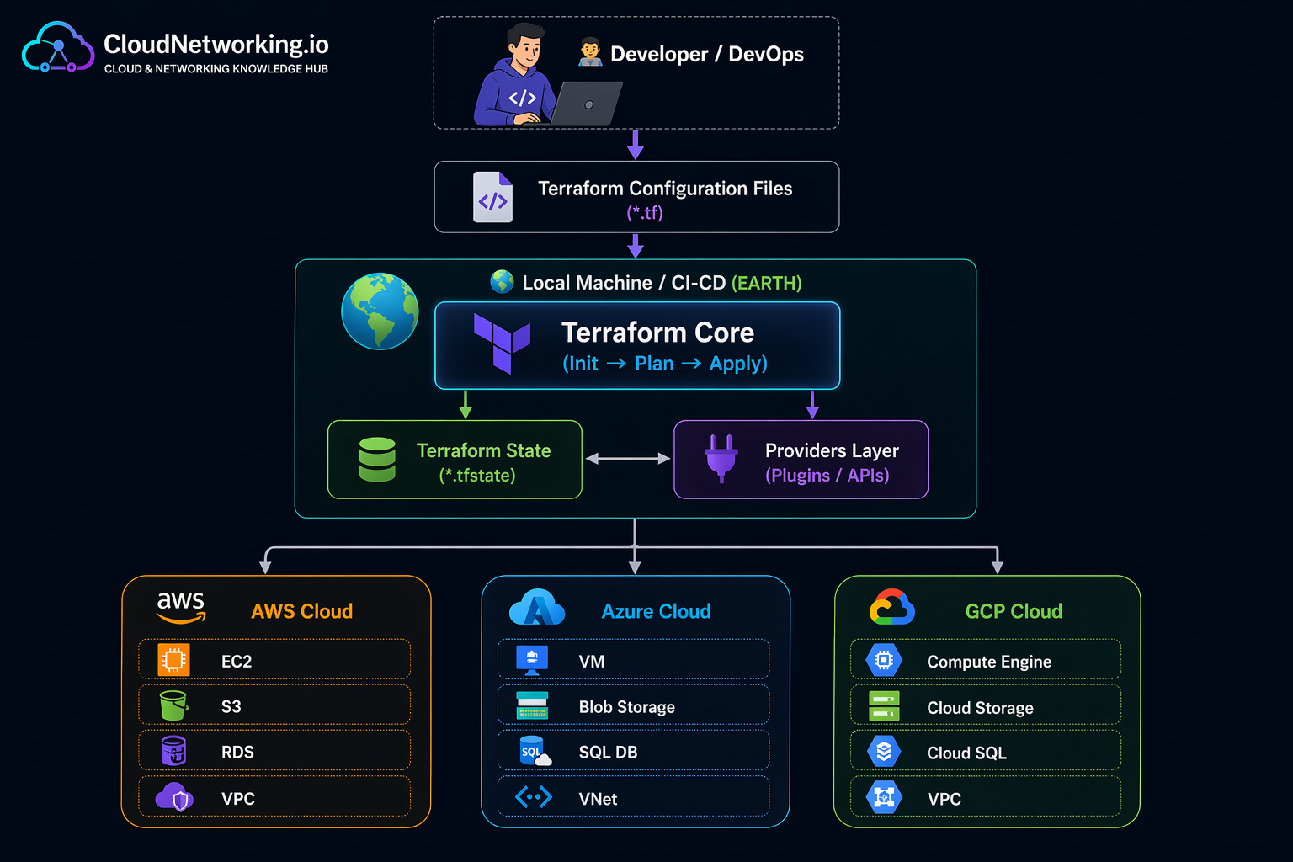Click the small globe next to Local Machine
The height and width of the screenshot is (862, 1293).
(502, 281)
